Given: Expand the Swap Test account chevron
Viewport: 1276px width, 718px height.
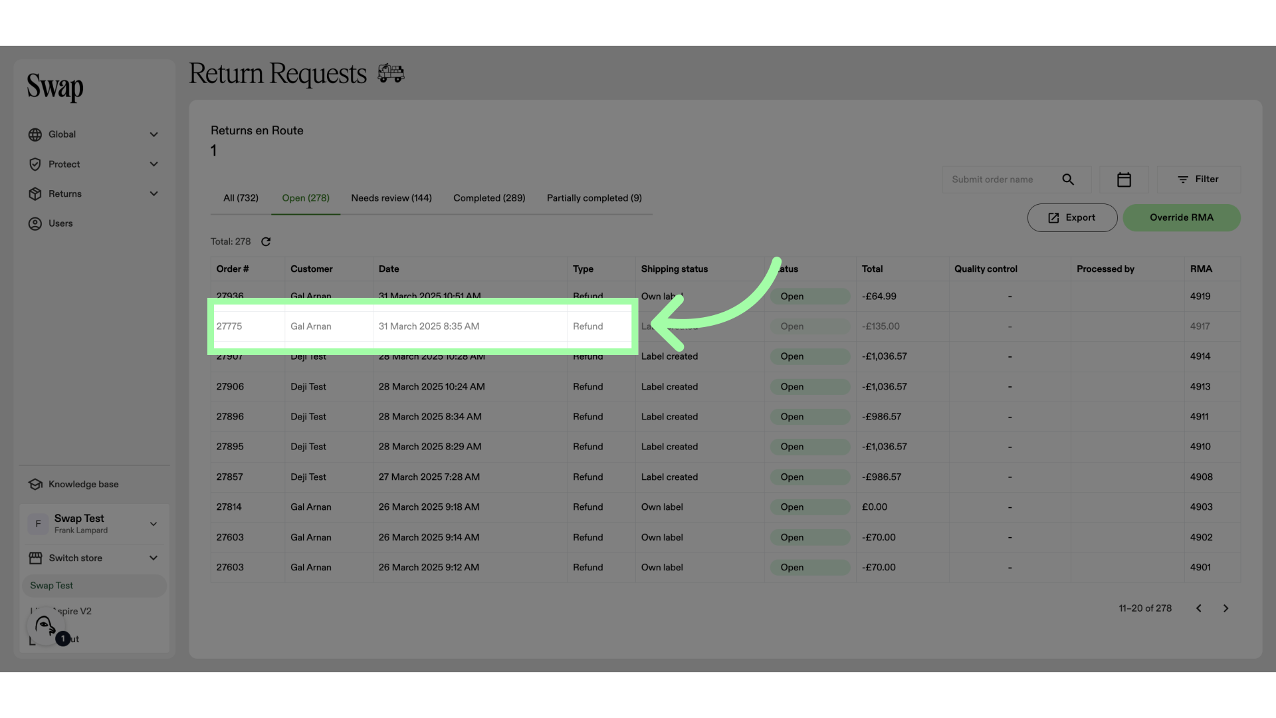Looking at the screenshot, I should click(154, 524).
